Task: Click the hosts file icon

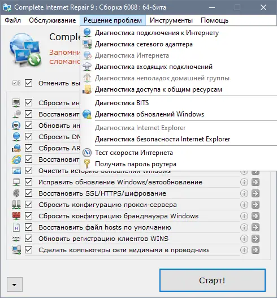Action: coord(16,227)
